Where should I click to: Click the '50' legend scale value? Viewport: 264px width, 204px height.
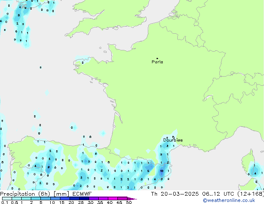(x=129, y=202)
